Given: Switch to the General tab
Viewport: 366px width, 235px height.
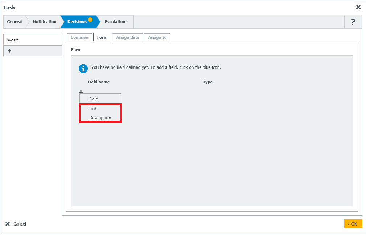Looking at the screenshot, I should coord(15,22).
